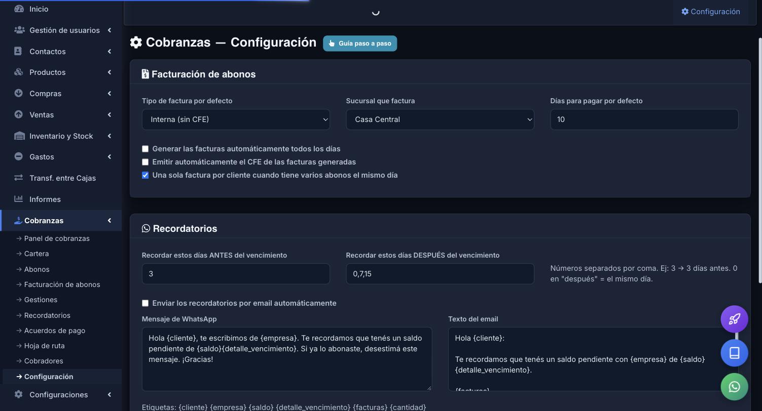
Task: Click the 'Días para pagar por defecto' field
Action: click(644, 119)
